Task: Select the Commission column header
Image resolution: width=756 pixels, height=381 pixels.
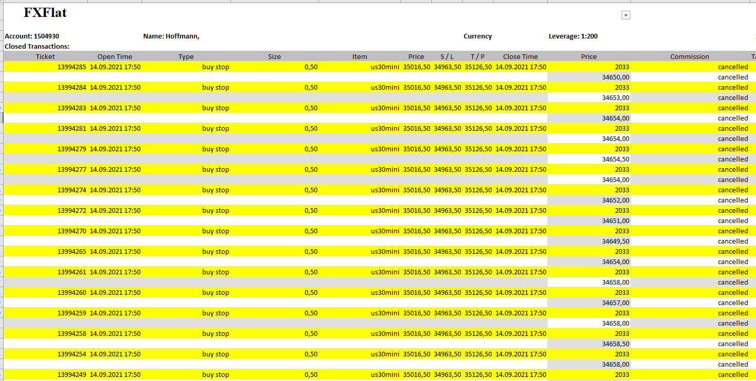Action: click(690, 57)
